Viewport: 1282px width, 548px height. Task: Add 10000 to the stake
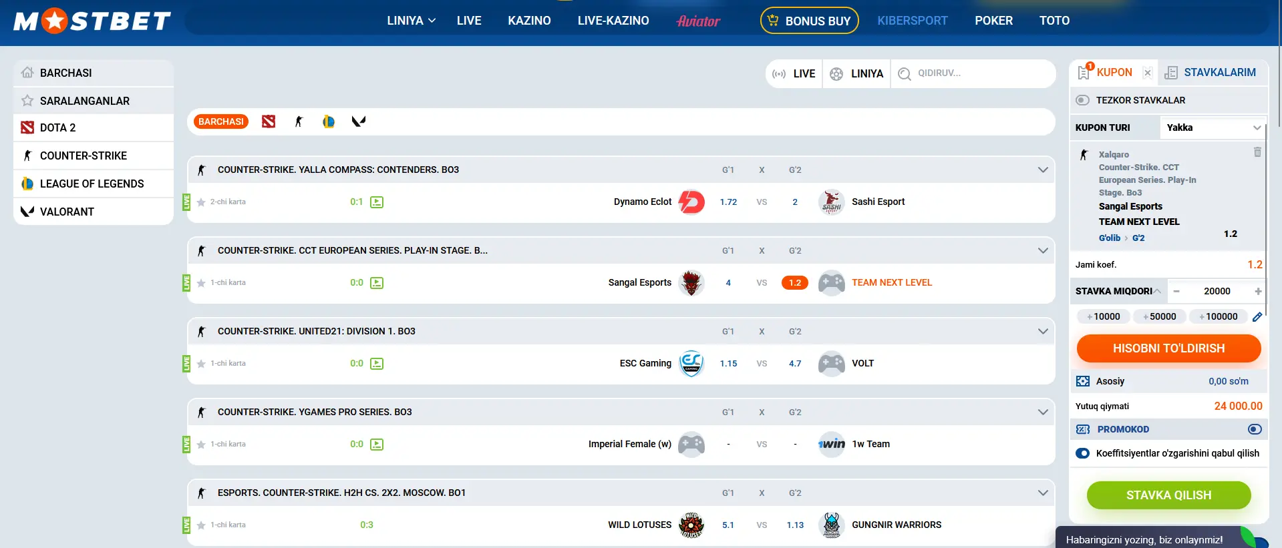pyautogui.click(x=1103, y=316)
